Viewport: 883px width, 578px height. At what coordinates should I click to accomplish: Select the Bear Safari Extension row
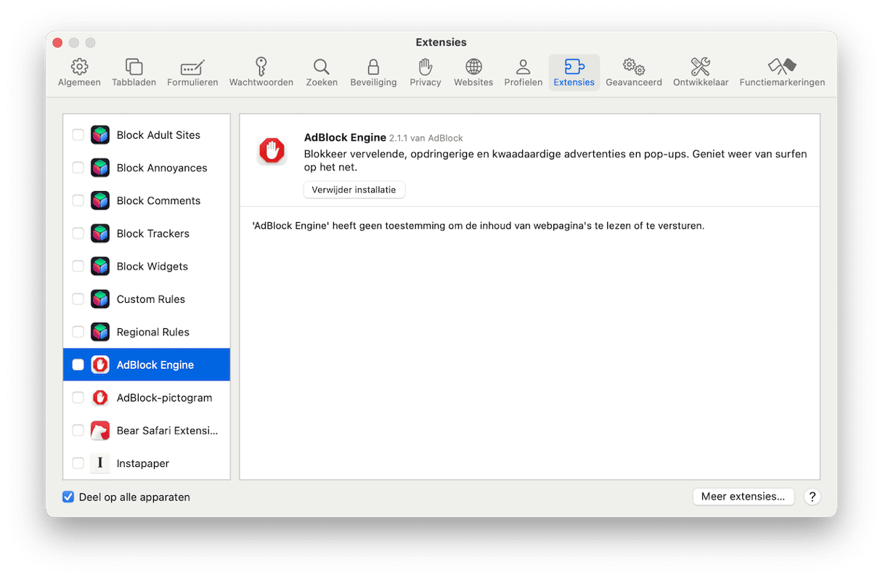167,431
